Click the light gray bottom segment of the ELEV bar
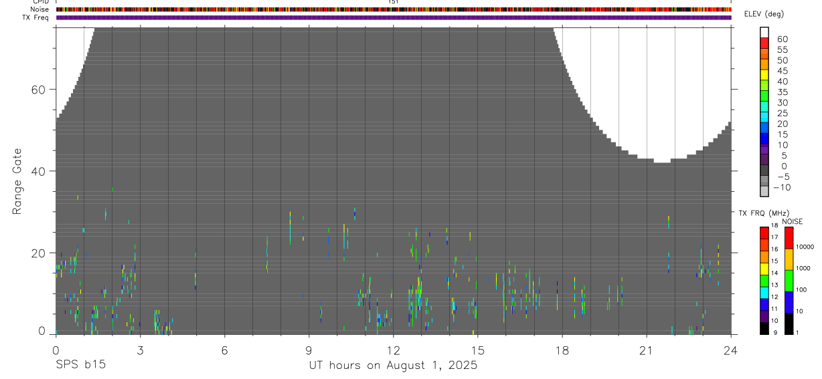 [764, 191]
